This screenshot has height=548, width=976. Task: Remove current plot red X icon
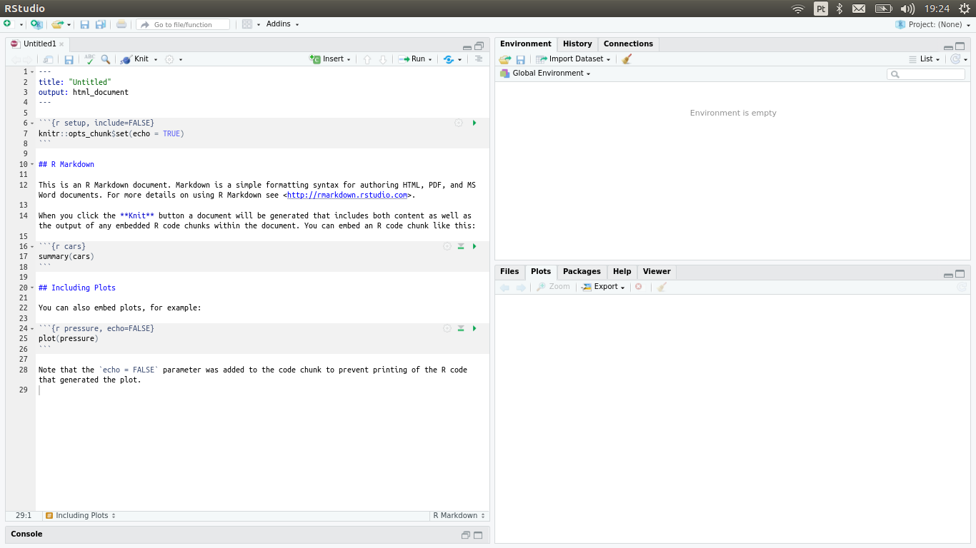[x=639, y=287]
